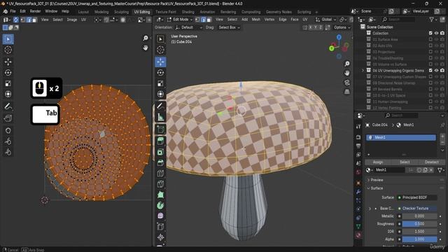Open the Drag Select Box dropdown

point(229,27)
